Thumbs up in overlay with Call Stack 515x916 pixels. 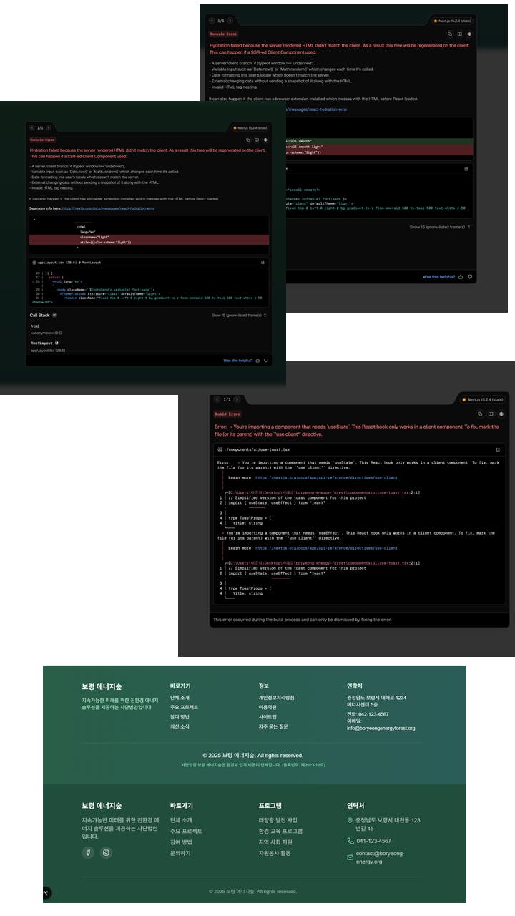257,361
